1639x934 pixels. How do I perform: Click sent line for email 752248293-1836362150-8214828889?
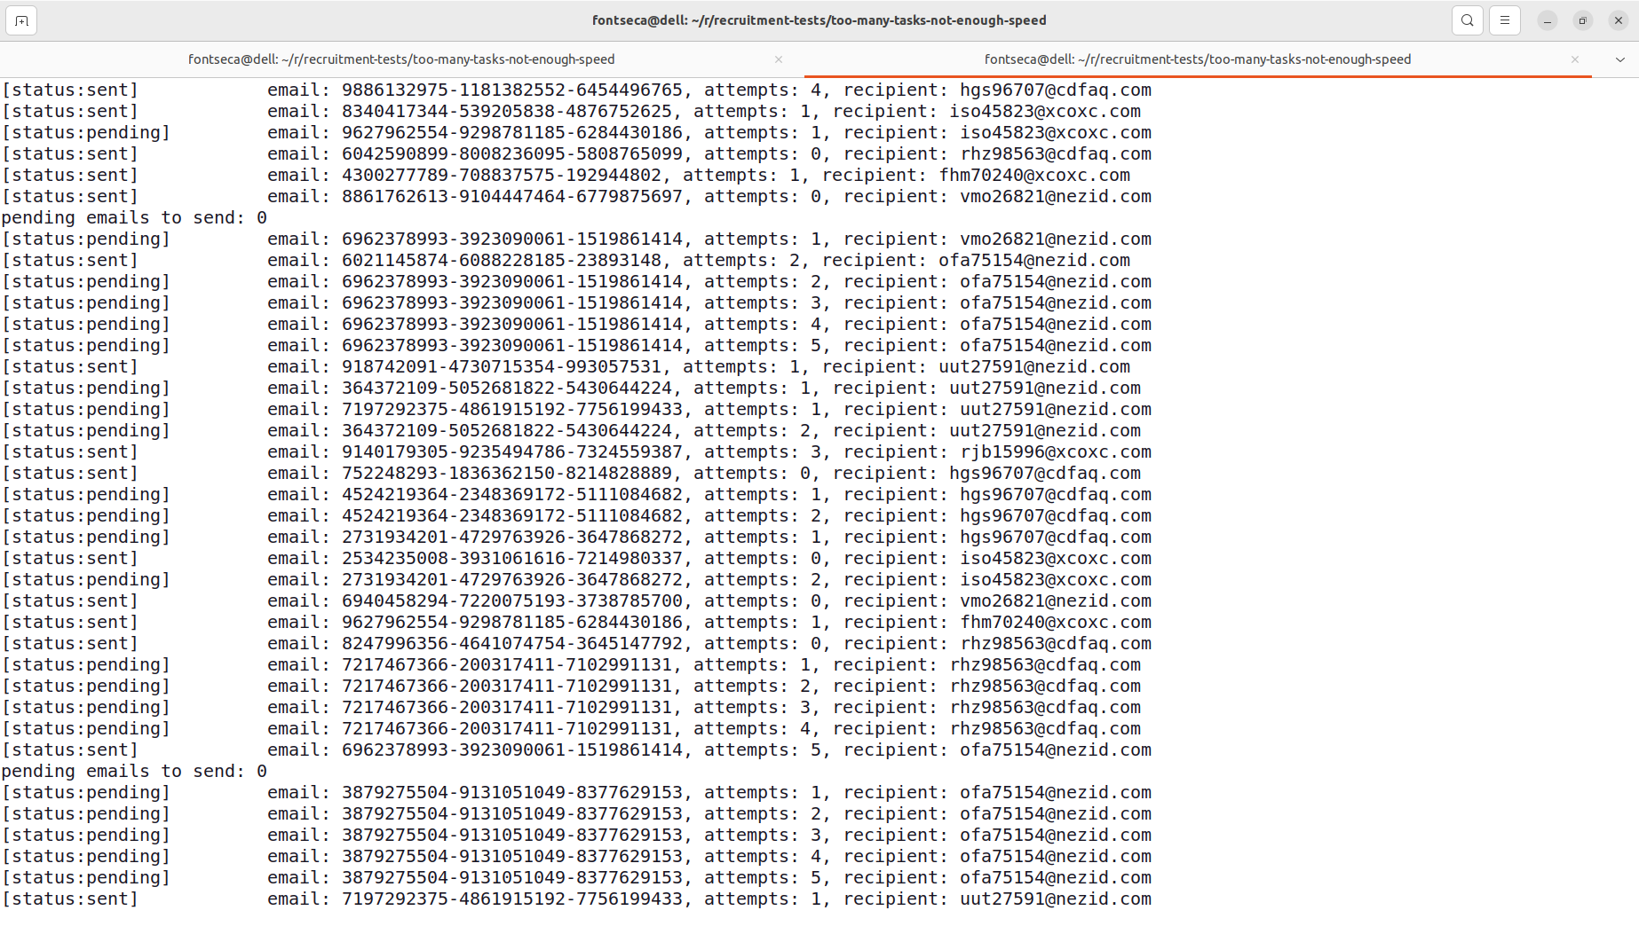click(571, 474)
